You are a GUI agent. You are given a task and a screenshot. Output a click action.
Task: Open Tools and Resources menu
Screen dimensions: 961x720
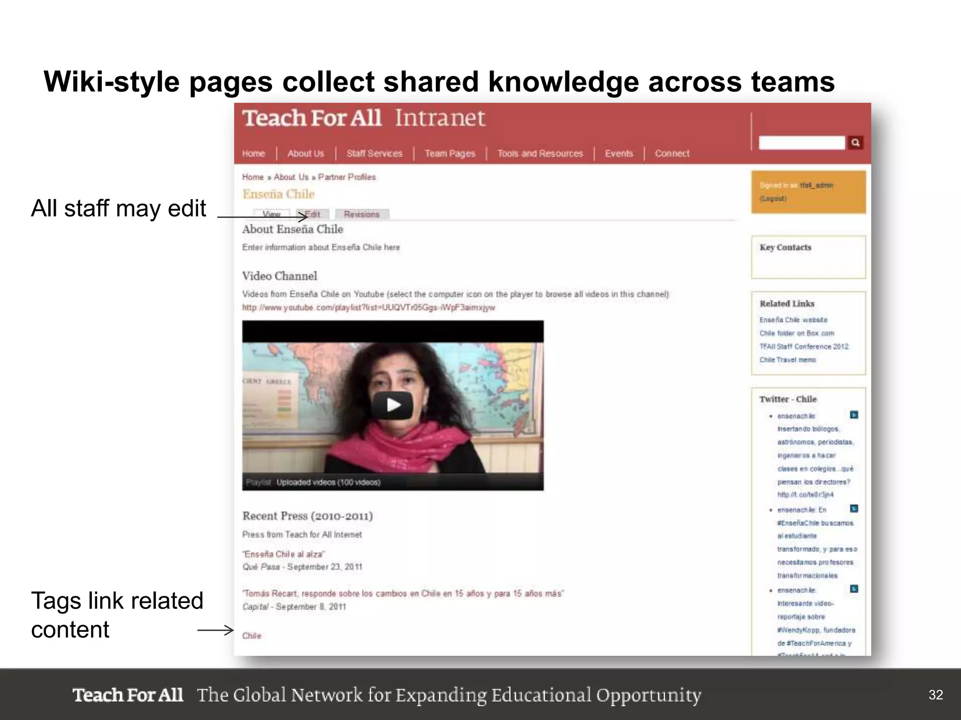click(x=540, y=153)
